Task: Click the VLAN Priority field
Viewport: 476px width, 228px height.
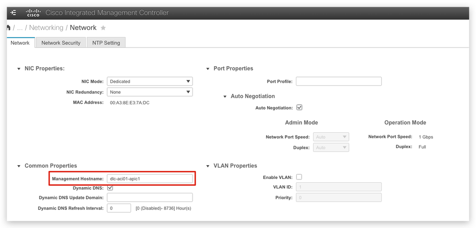Action: (x=339, y=198)
